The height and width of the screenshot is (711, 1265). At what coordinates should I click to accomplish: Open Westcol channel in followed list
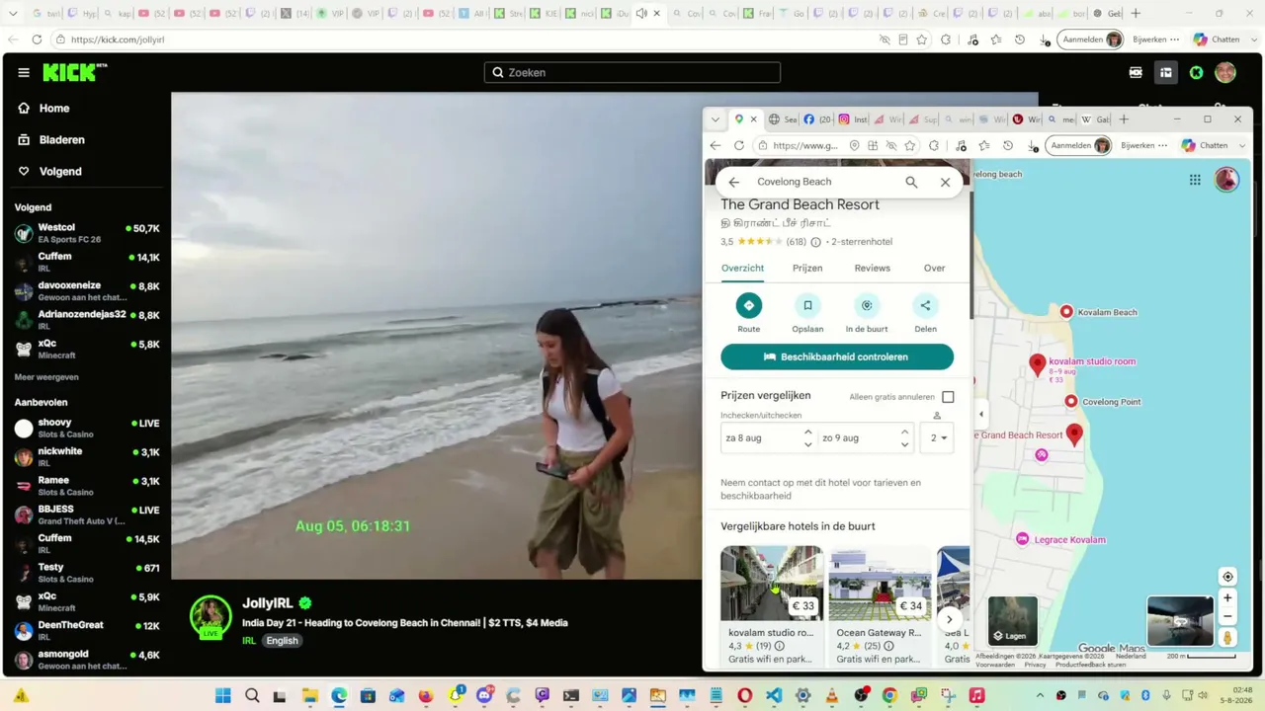[87, 233]
